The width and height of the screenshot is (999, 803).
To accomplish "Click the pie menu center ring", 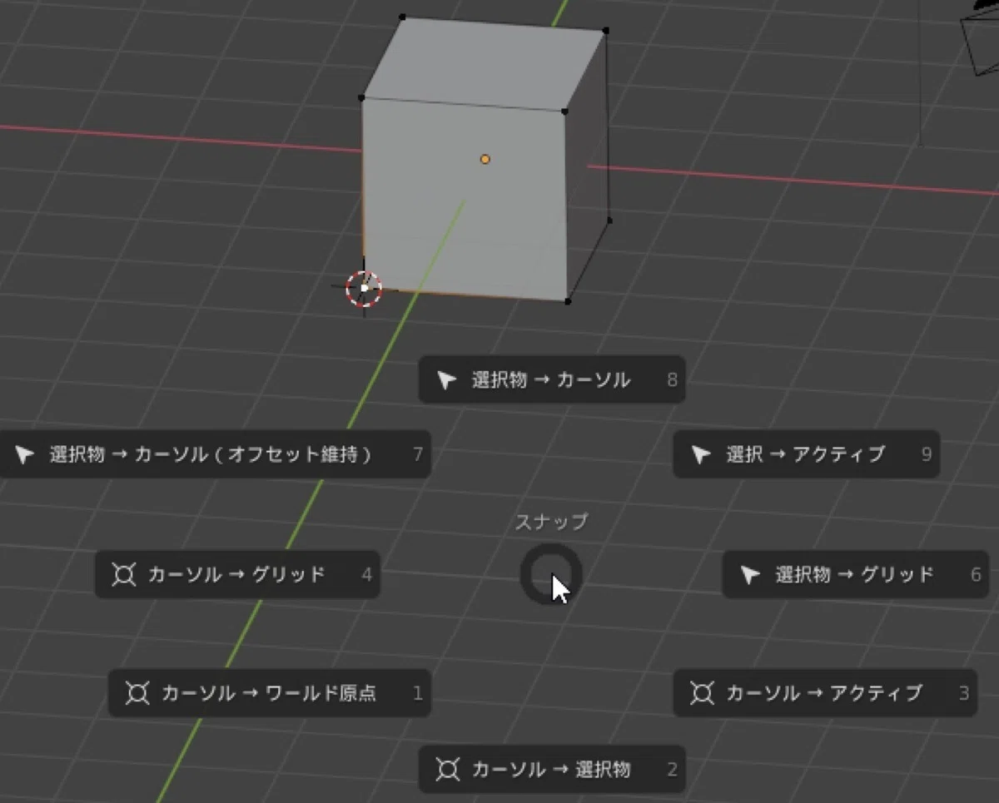I will point(550,574).
